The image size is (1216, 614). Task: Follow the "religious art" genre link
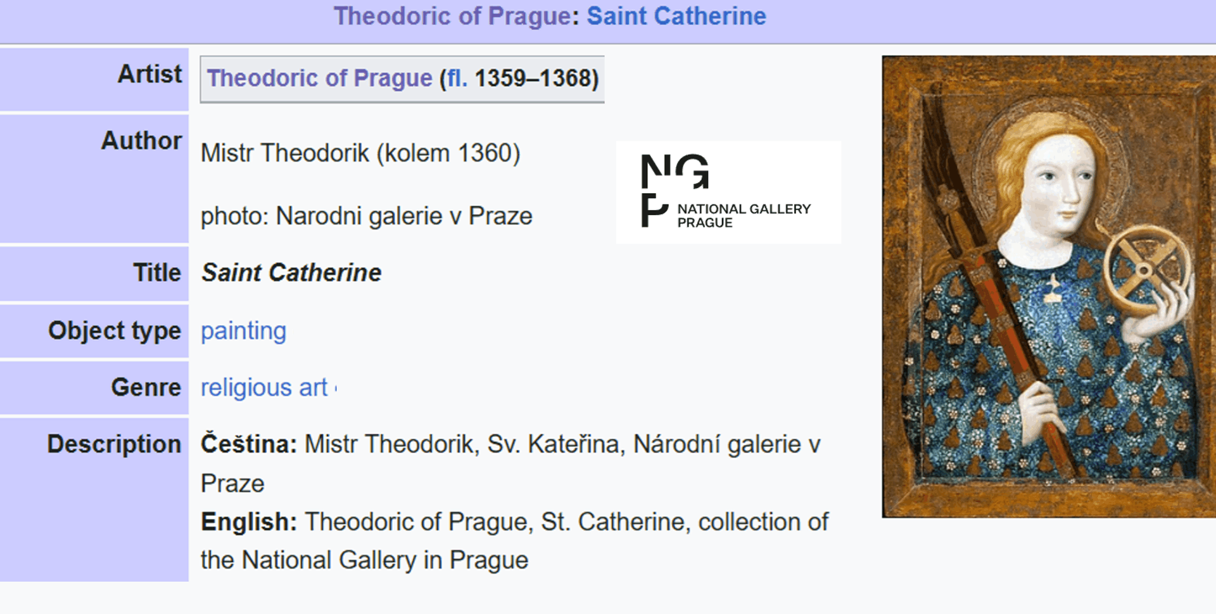tap(264, 387)
